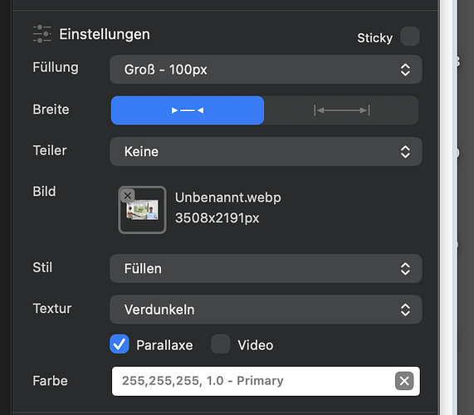Image resolution: width=474 pixels, height=415 pixels.
Task: Click the Teiler dropdown chevron arrows
Action: [405, 152]
